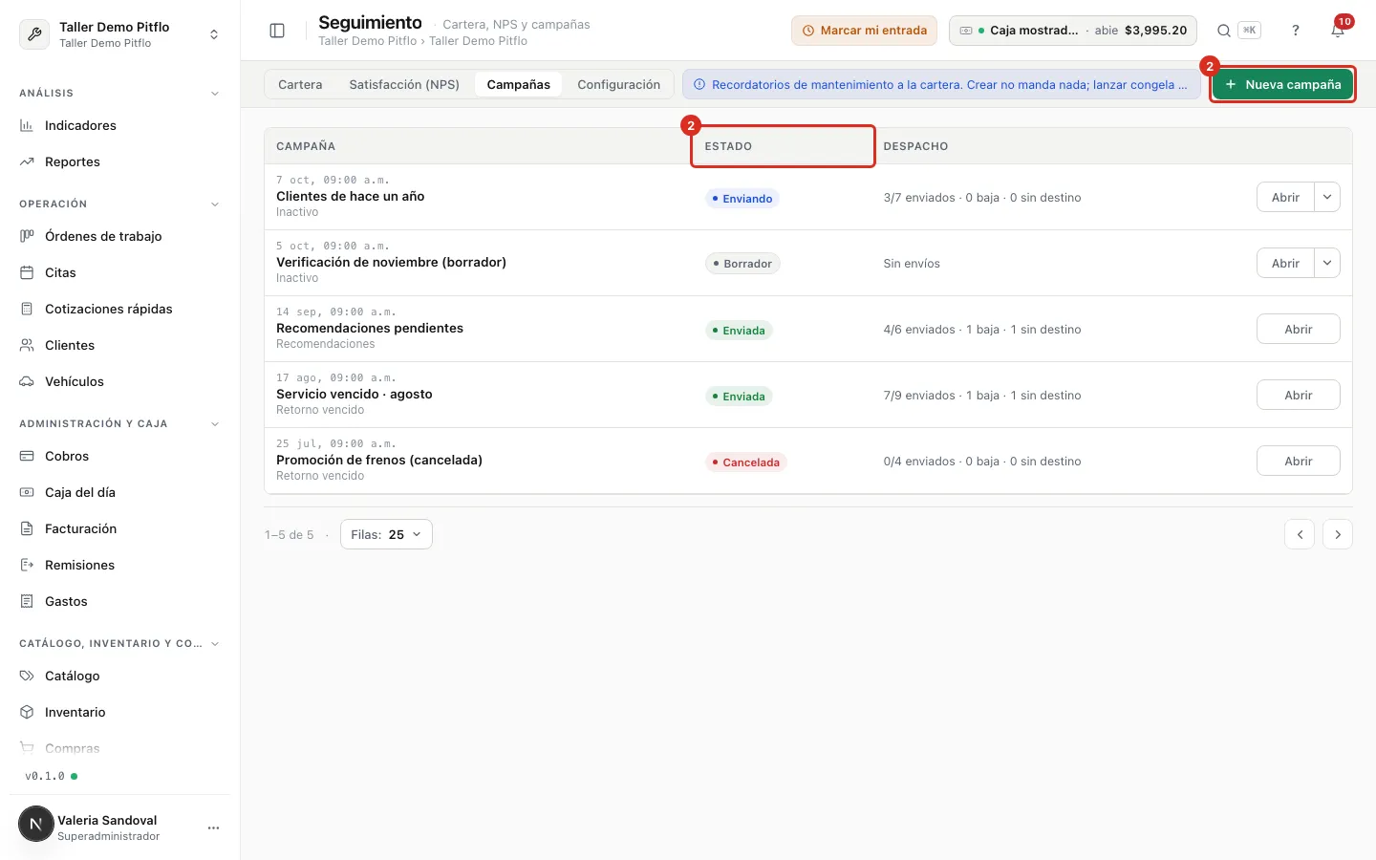The image size is (1376, 860).
Task: Click the Catálogo tag icon
Action: click(27, 676)
